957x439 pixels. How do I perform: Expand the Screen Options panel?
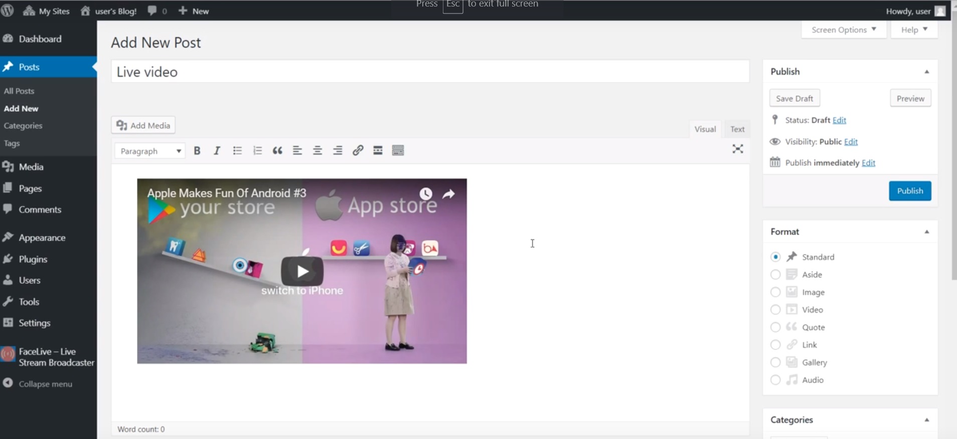[844, 30]
